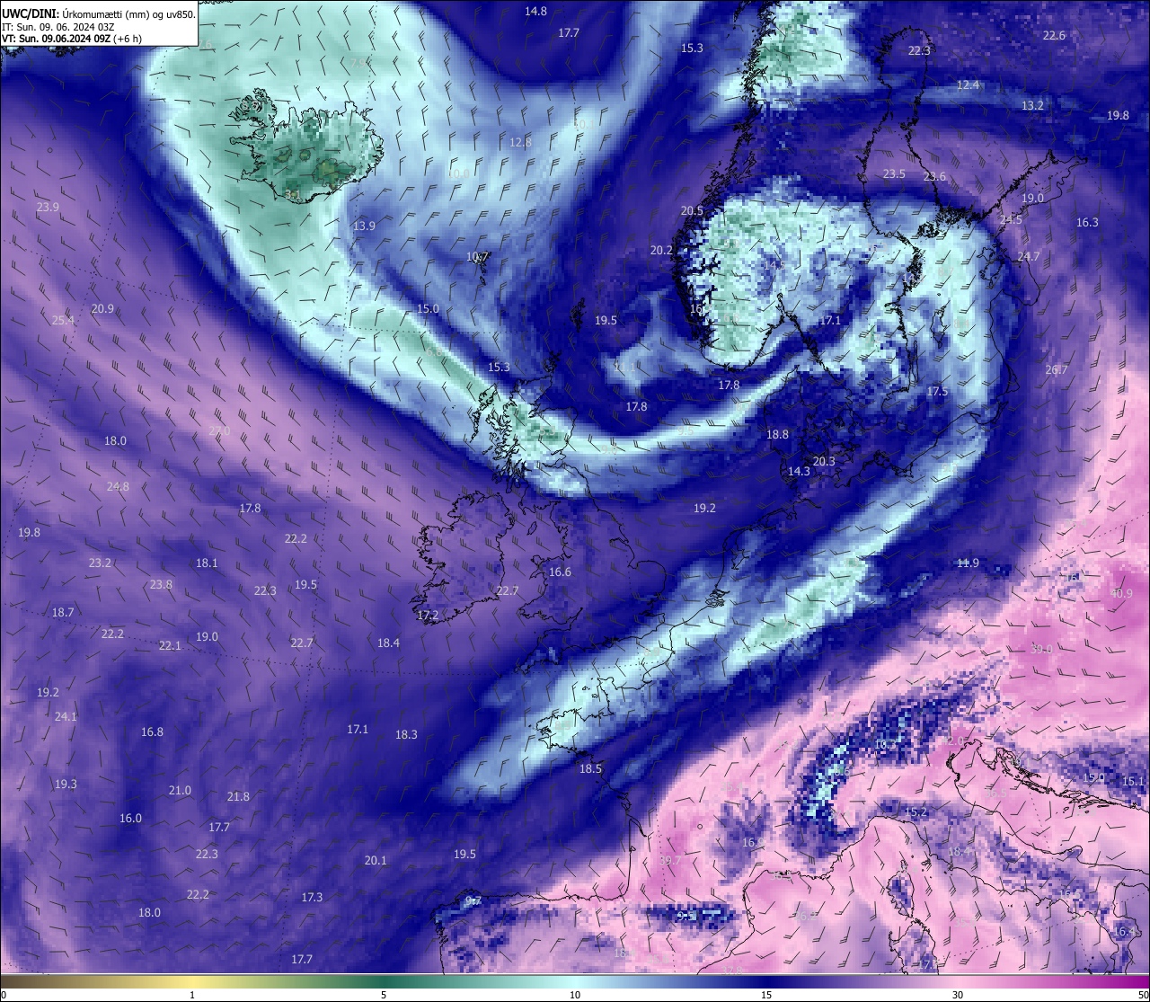Click the value 16.3 on the map
This screenshot has width=1150, height=1002.
pos(1087,223)
